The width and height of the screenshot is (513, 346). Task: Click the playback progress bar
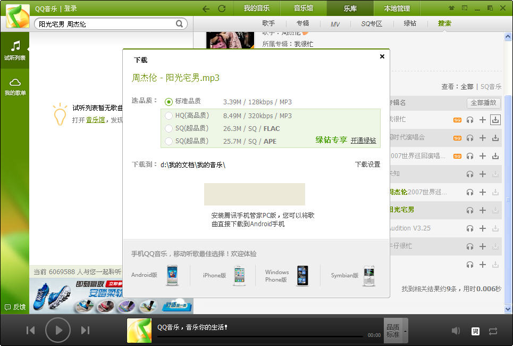pos(259,336)
